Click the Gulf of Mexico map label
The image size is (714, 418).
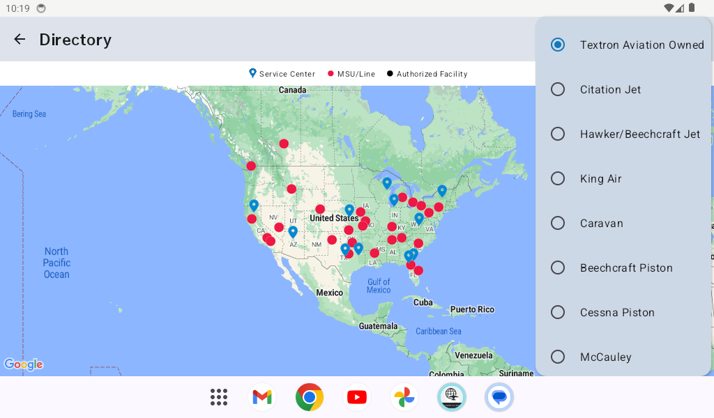tap(379, 286)
